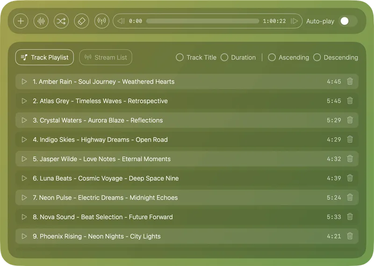
Task: Skip to next track
Action: tap(295, 21)
